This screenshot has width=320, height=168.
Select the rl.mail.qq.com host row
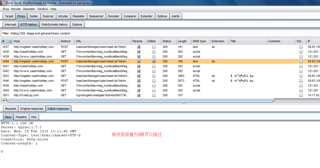click(x=160, y=95)
